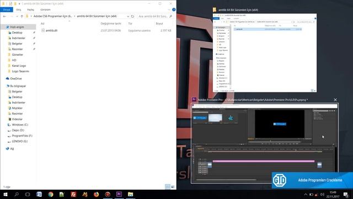Open taskbar search magnifier
Image resolution: width=353 pixels, height=199 pixels.
tap(17, 194)
